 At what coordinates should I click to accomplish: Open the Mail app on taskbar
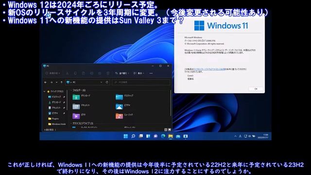coord(178,136)
